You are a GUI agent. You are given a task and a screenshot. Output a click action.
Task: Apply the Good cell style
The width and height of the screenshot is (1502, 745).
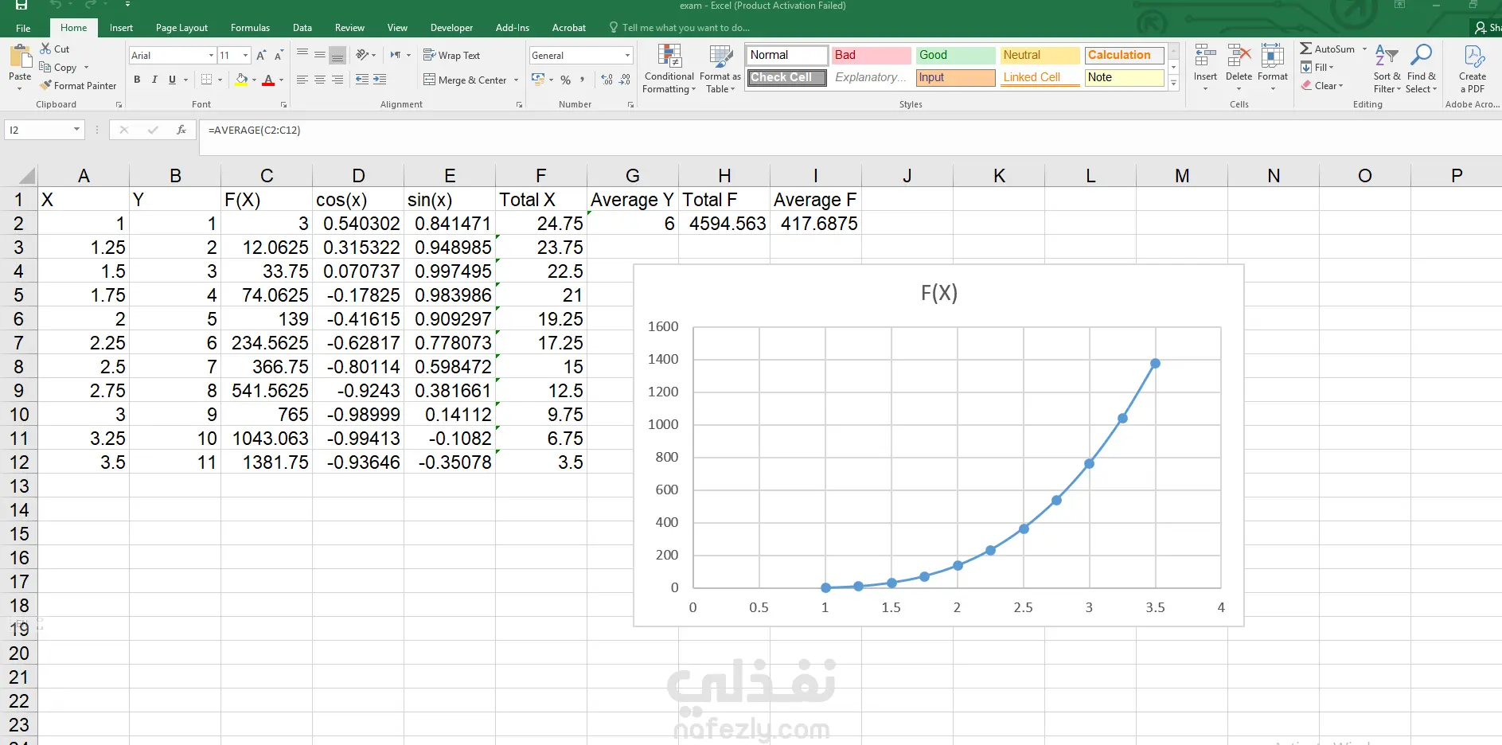(955, 55)
